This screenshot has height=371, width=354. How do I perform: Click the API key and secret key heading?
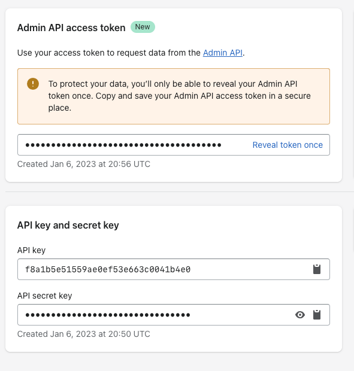pyautogui.click(x=68, y=225)
